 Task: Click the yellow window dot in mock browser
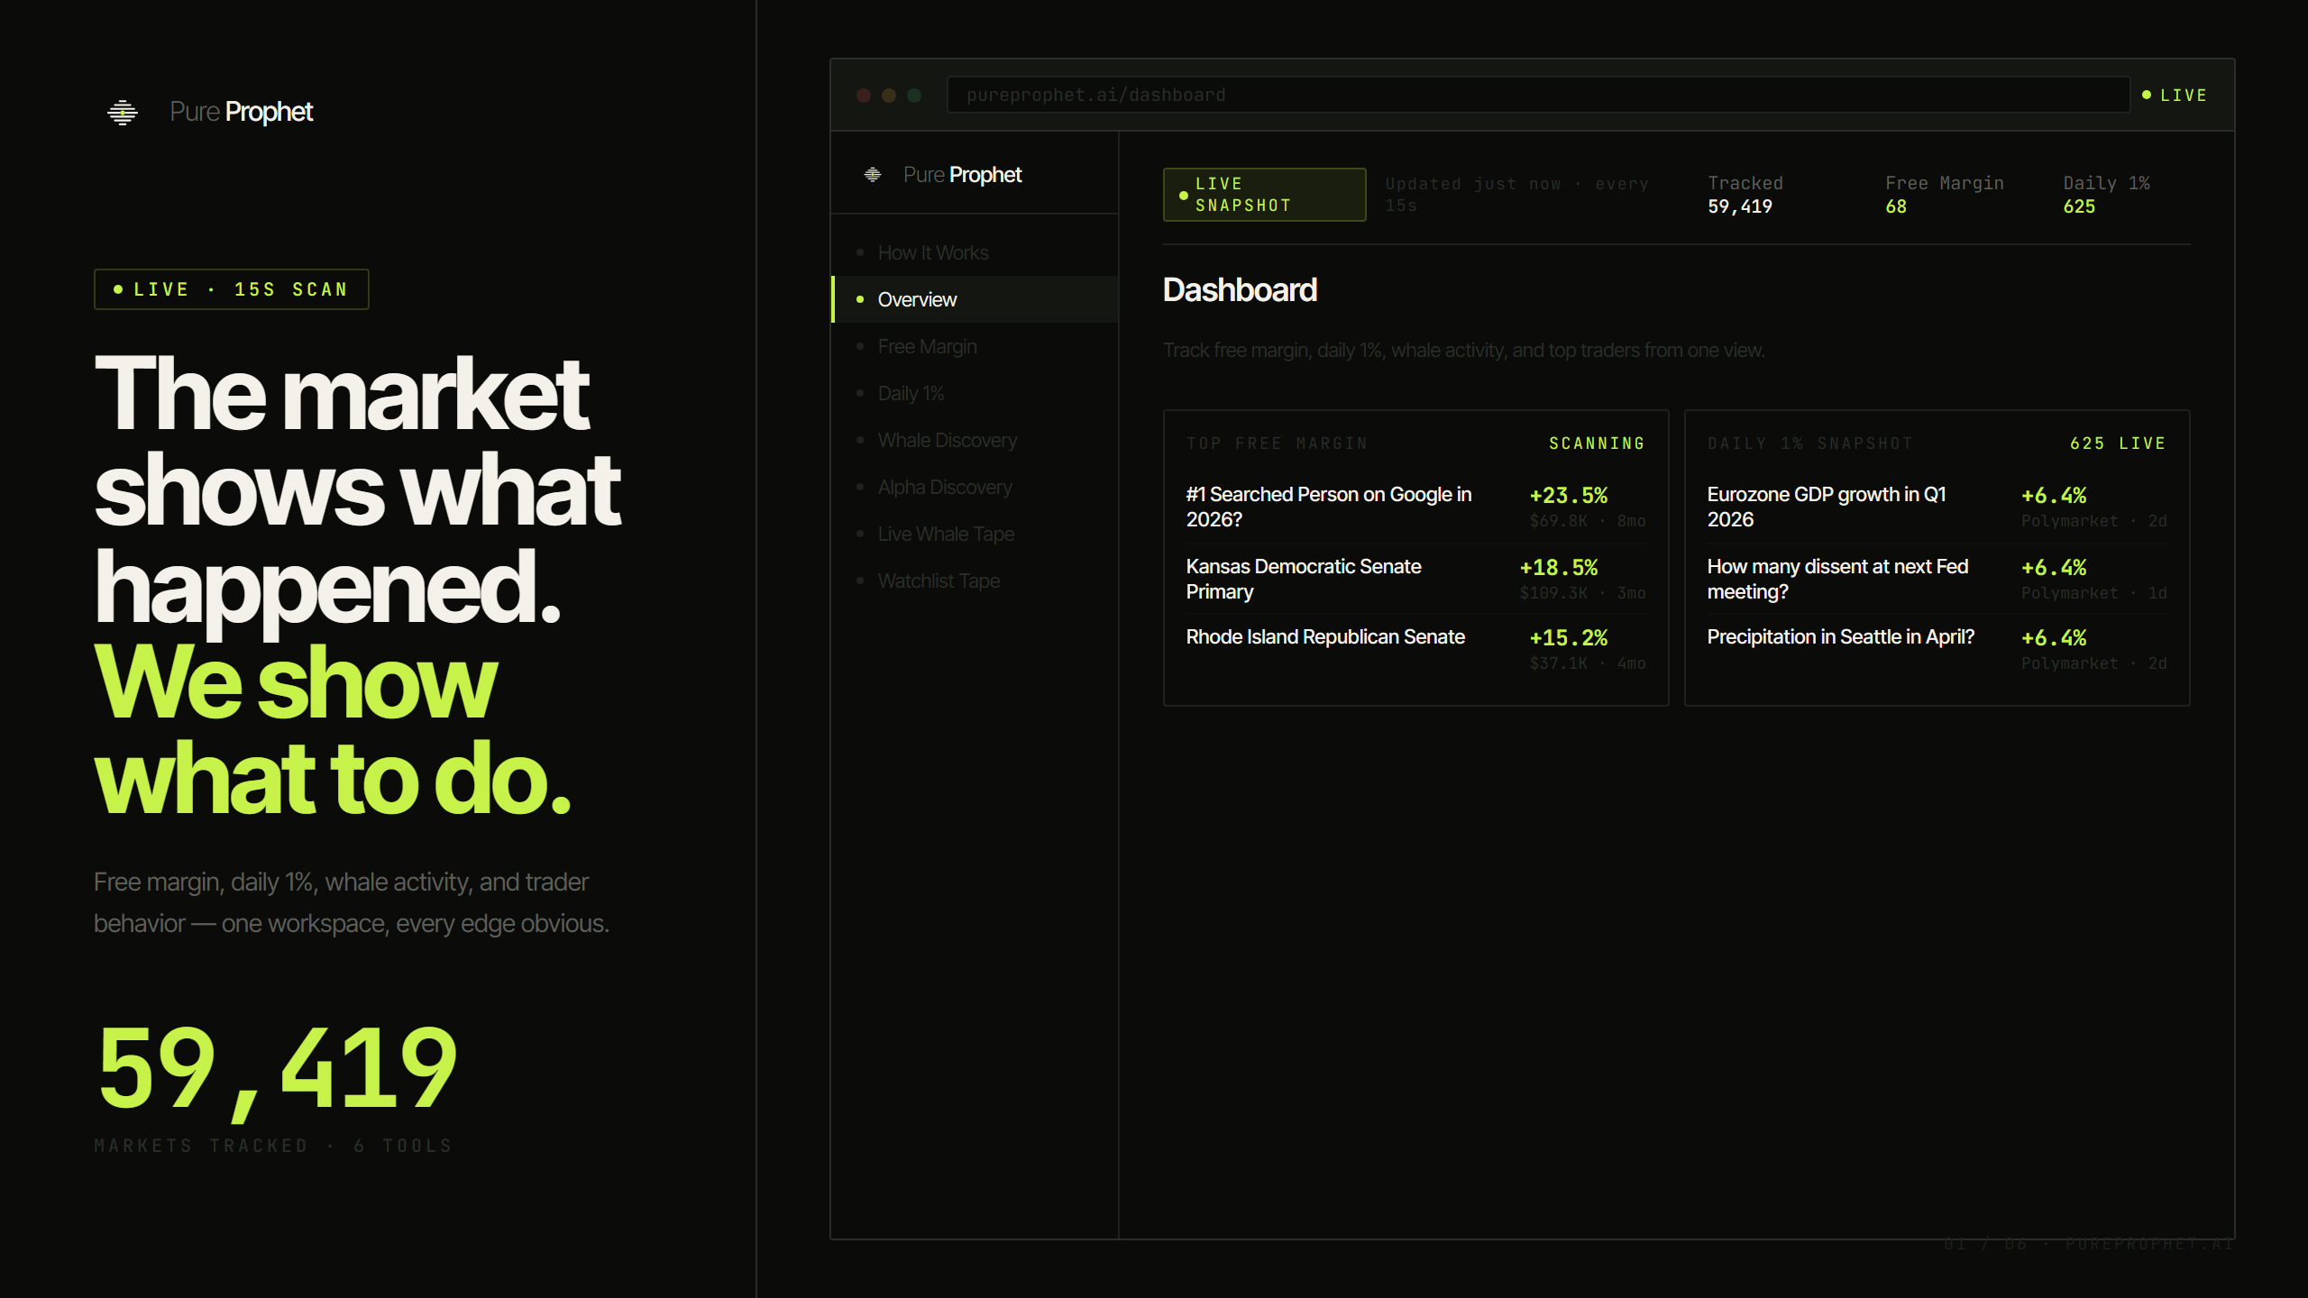(x=889, y=96)
